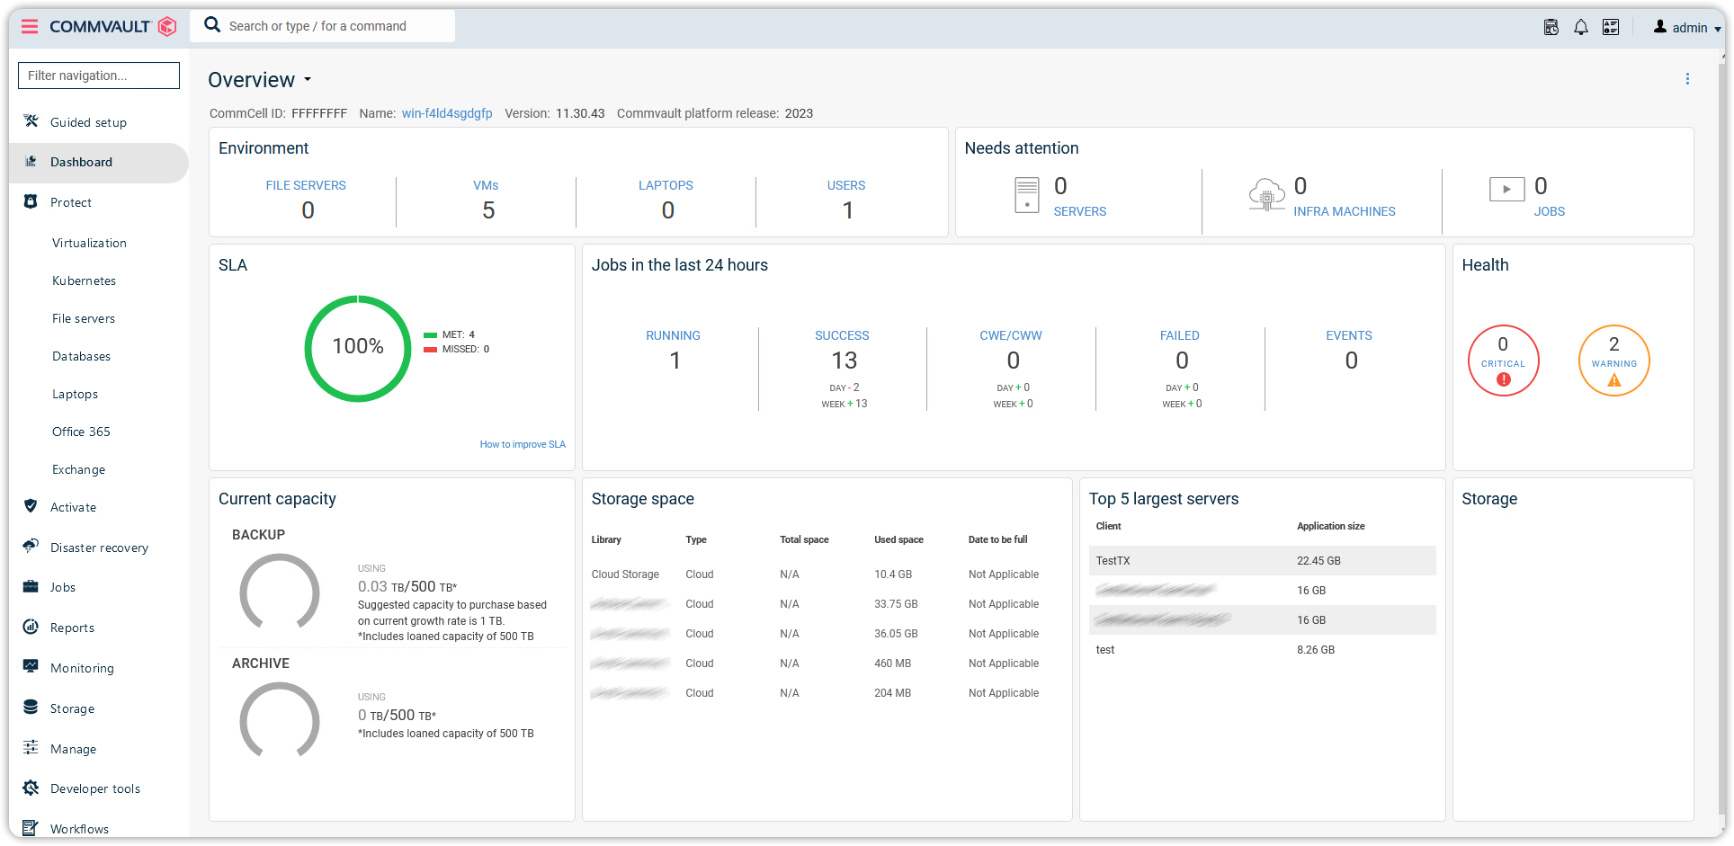Screen dimensions: 1734x846
Task: Click the server icon in Needs attention
Action: pos(1026,195)
